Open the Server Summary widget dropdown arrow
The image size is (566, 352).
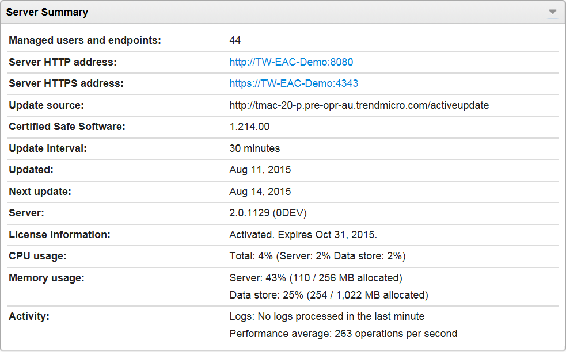click(552, 12)
